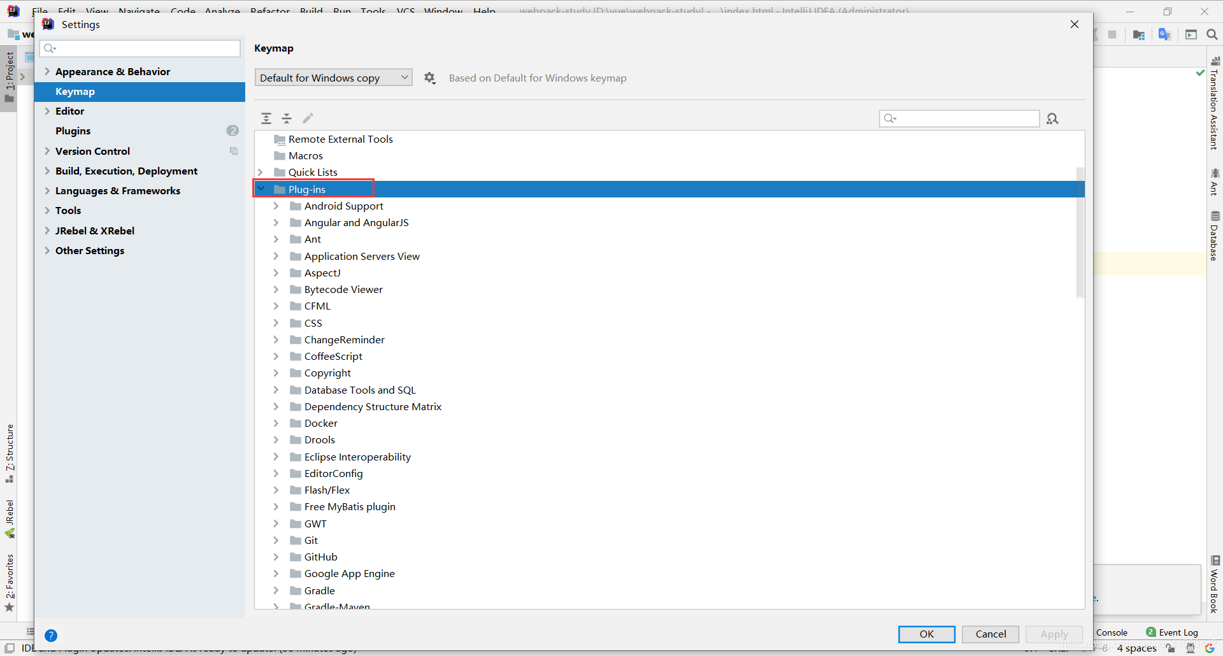The height and width of the screenshot is (656, 1223).
Task: Open the Tools menu in IDE
Action: pos(373,11)
